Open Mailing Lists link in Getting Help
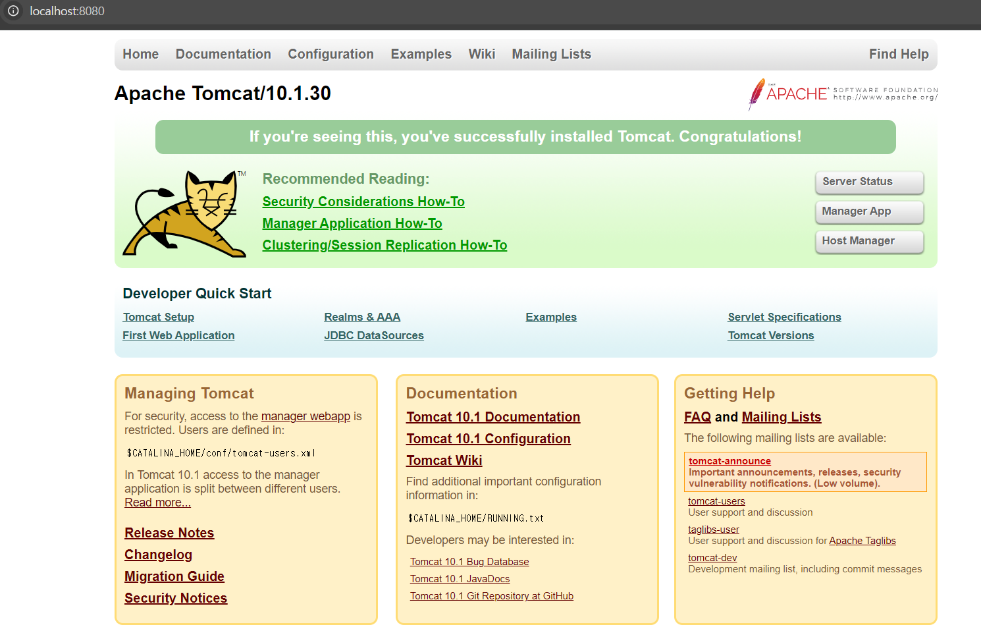The width and height of the screenshot is (981, 627). (x=782, y=417)
